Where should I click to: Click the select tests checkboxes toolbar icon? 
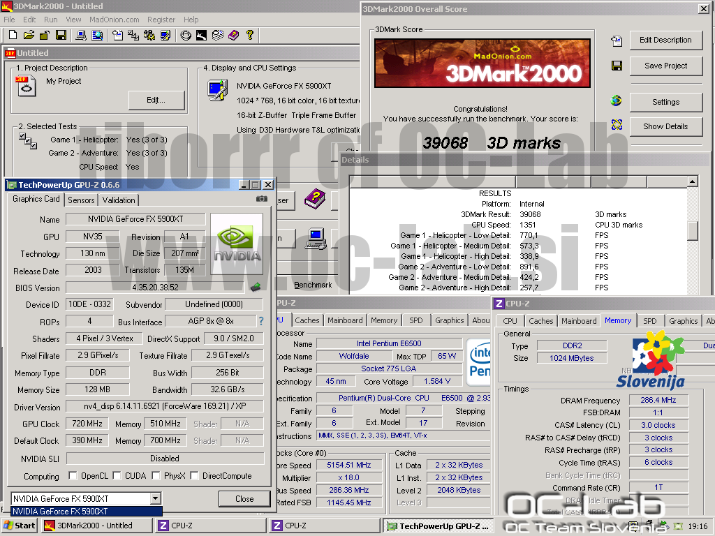pos(133,35)
